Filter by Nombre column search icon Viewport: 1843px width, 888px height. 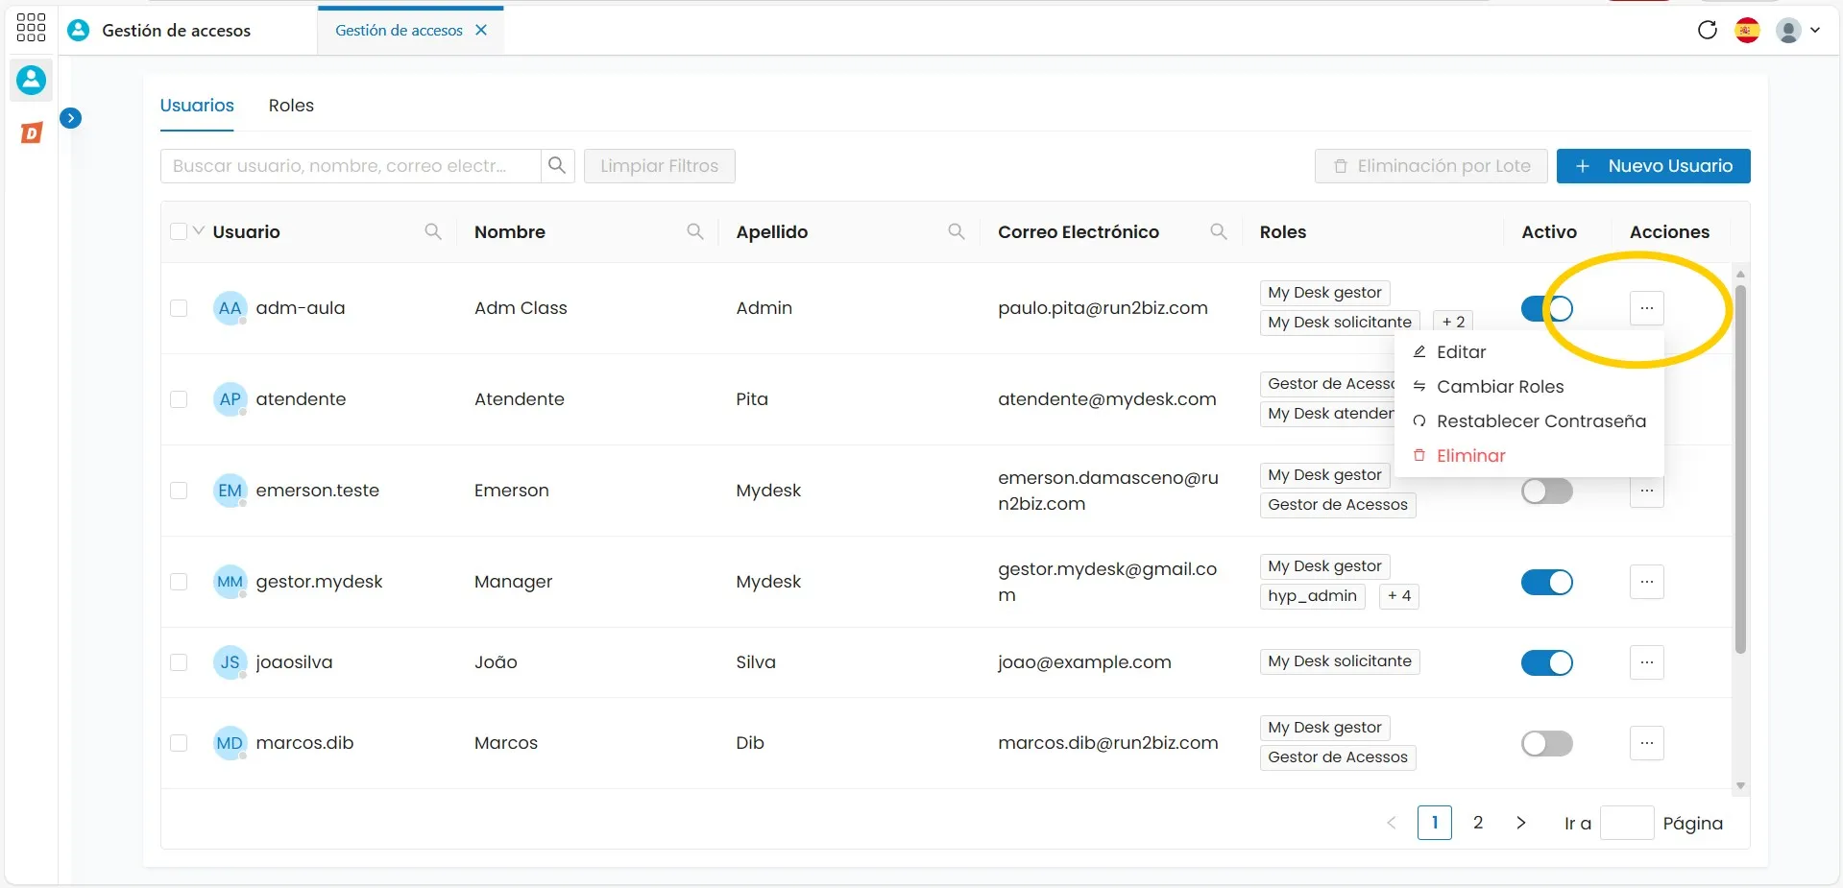pyautogui.click(x=695, y=231)
